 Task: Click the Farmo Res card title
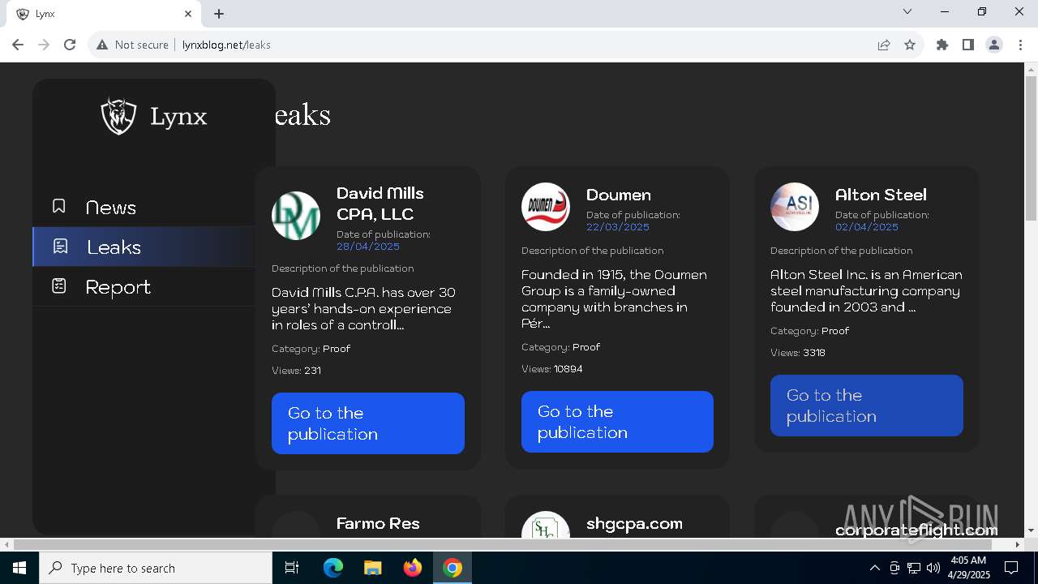[x=378, y=524]
